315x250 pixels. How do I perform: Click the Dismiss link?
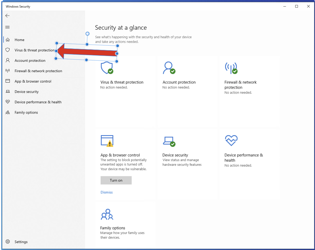[106, 192]
